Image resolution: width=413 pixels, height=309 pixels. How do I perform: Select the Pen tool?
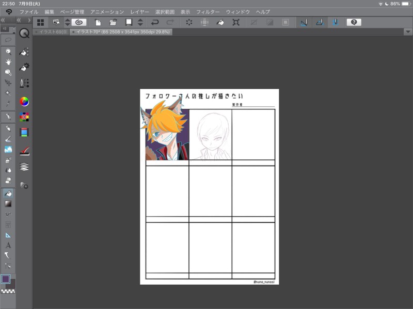(8, 117)
